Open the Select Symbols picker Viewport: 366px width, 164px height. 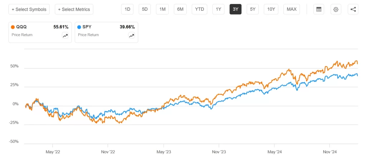point(29,9)
